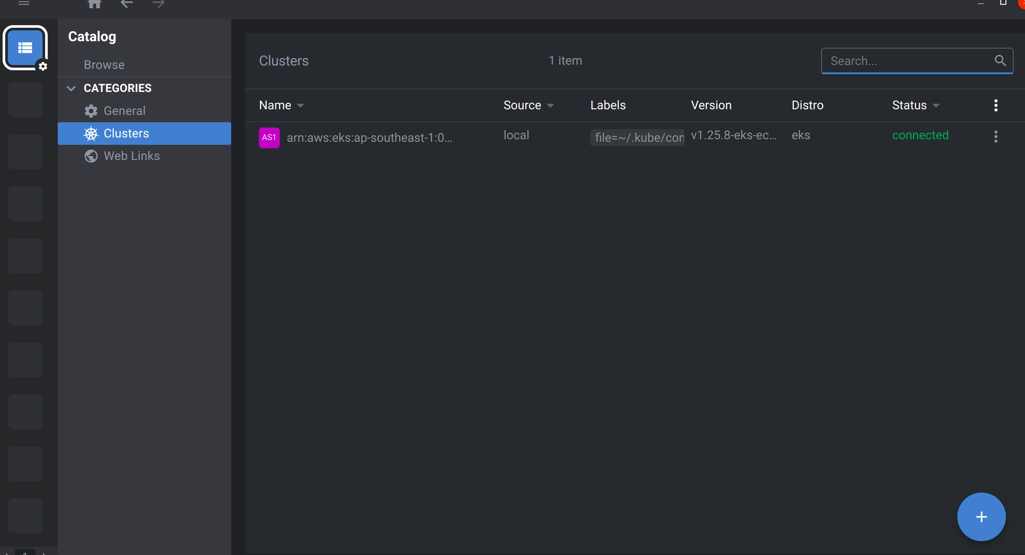Click the AS1 cluster avatar icon
Screen dimensions: 1025x555
pos(269,137)
